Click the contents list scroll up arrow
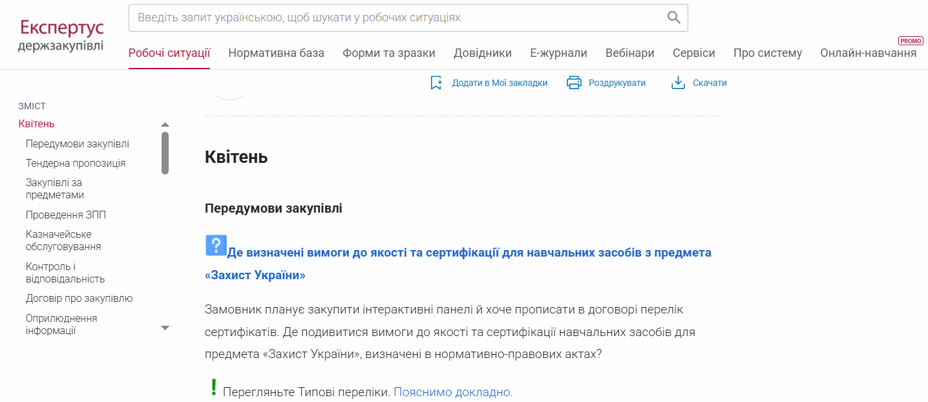 tap(165, 124)
